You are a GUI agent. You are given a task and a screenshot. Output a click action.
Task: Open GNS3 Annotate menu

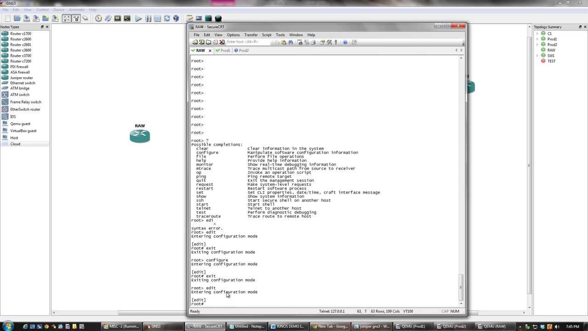[x=77, y=10]
